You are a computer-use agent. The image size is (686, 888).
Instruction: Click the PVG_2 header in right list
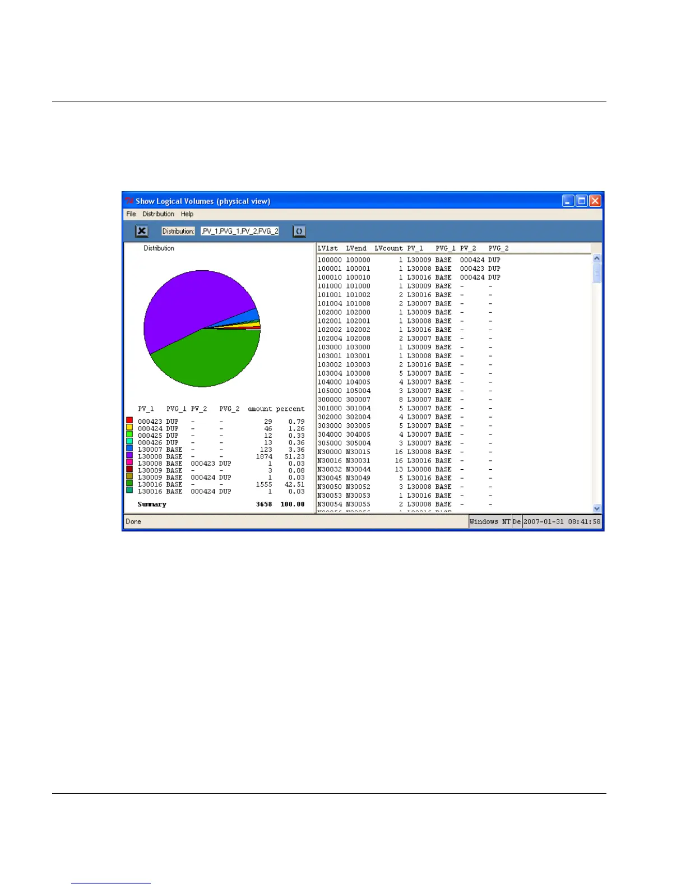point(498,248)
